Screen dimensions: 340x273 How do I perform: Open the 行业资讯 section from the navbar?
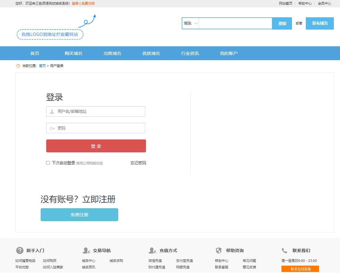click(190, 53)
